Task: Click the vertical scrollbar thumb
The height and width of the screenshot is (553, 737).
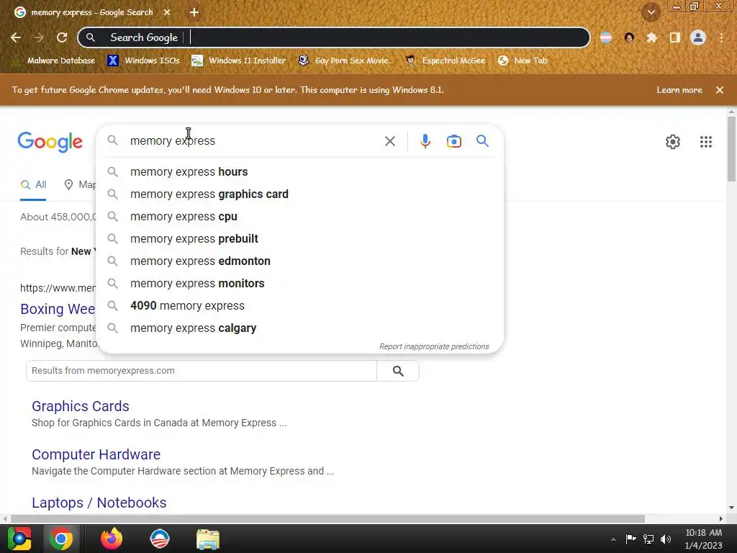Action: point(731,148)
